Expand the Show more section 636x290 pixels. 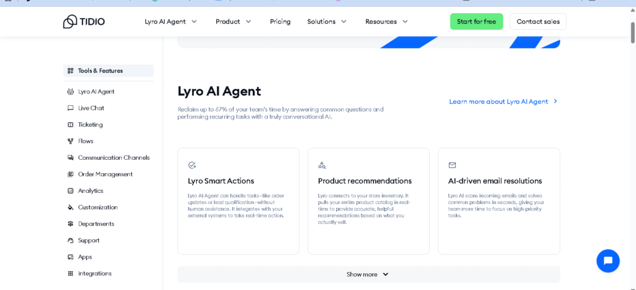[x=368, y=275]
